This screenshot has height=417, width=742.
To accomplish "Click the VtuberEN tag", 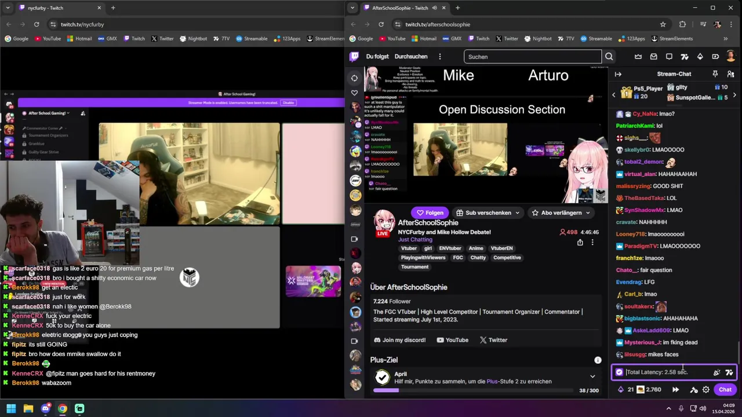I will [x=501, y=248].
